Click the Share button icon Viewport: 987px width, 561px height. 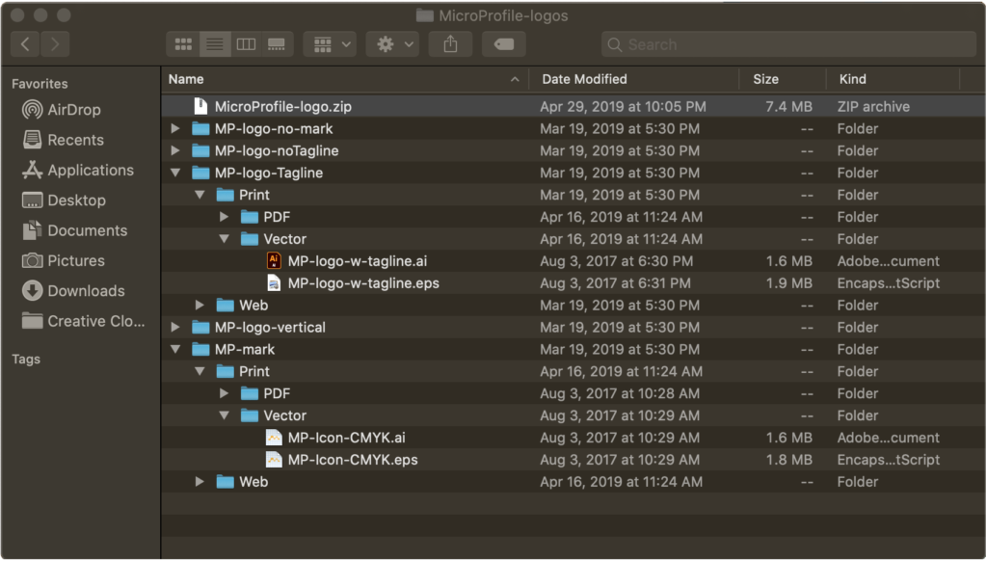pyautogui.click(x=450, y=44)
